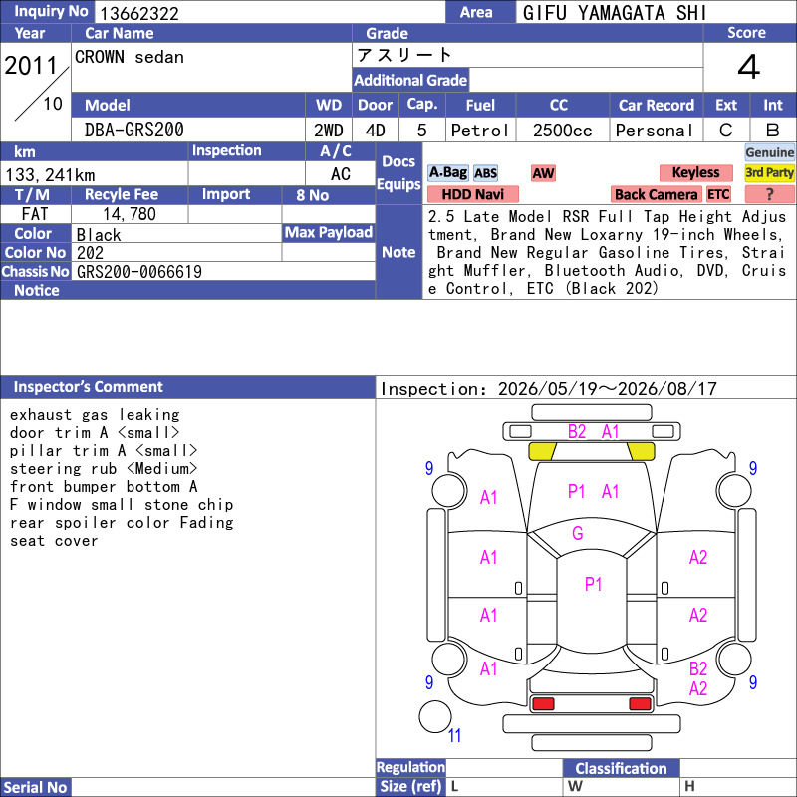Click the comment 'rear spoiler color Fading'

(x=122, y=522)
